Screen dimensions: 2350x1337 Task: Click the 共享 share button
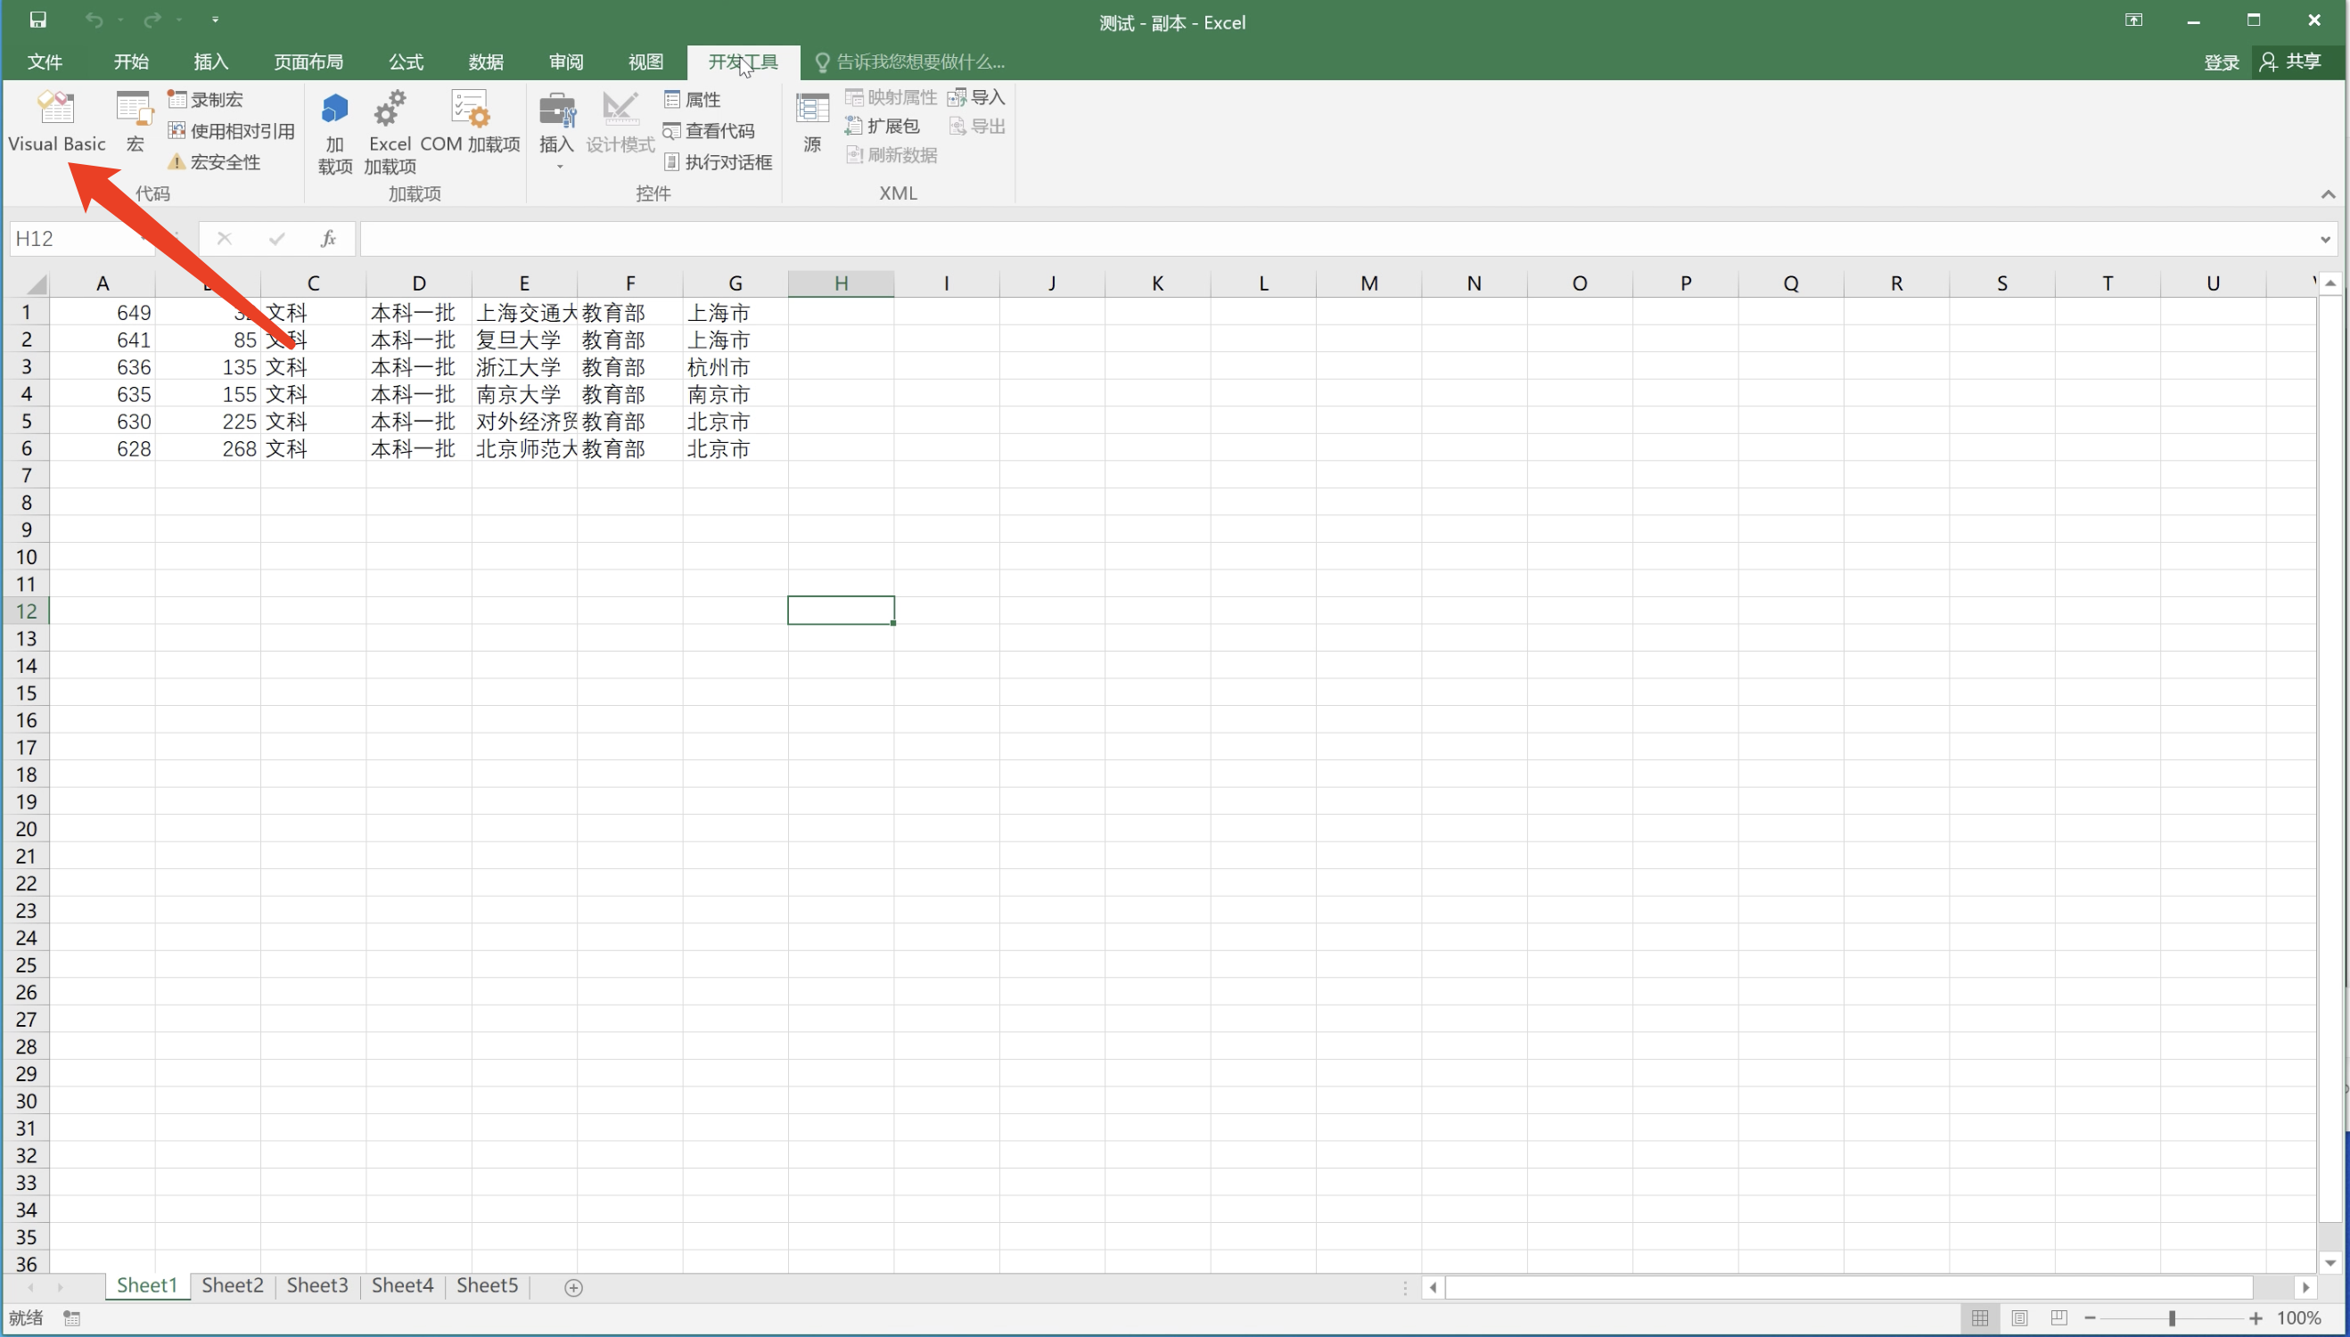[x=2292, y=62]
